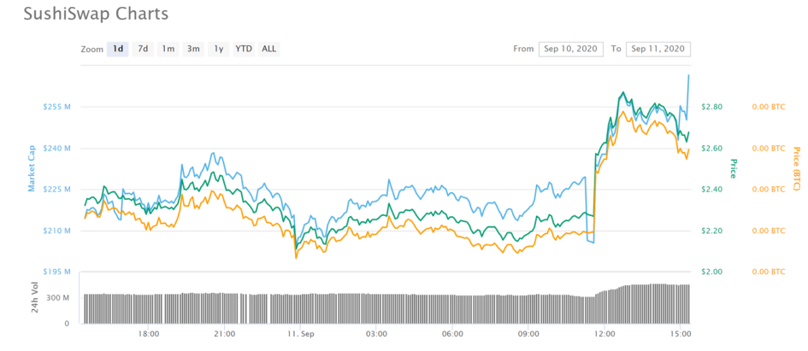Edit the From date field
808x351 pixels.
[x=572, y=49]
